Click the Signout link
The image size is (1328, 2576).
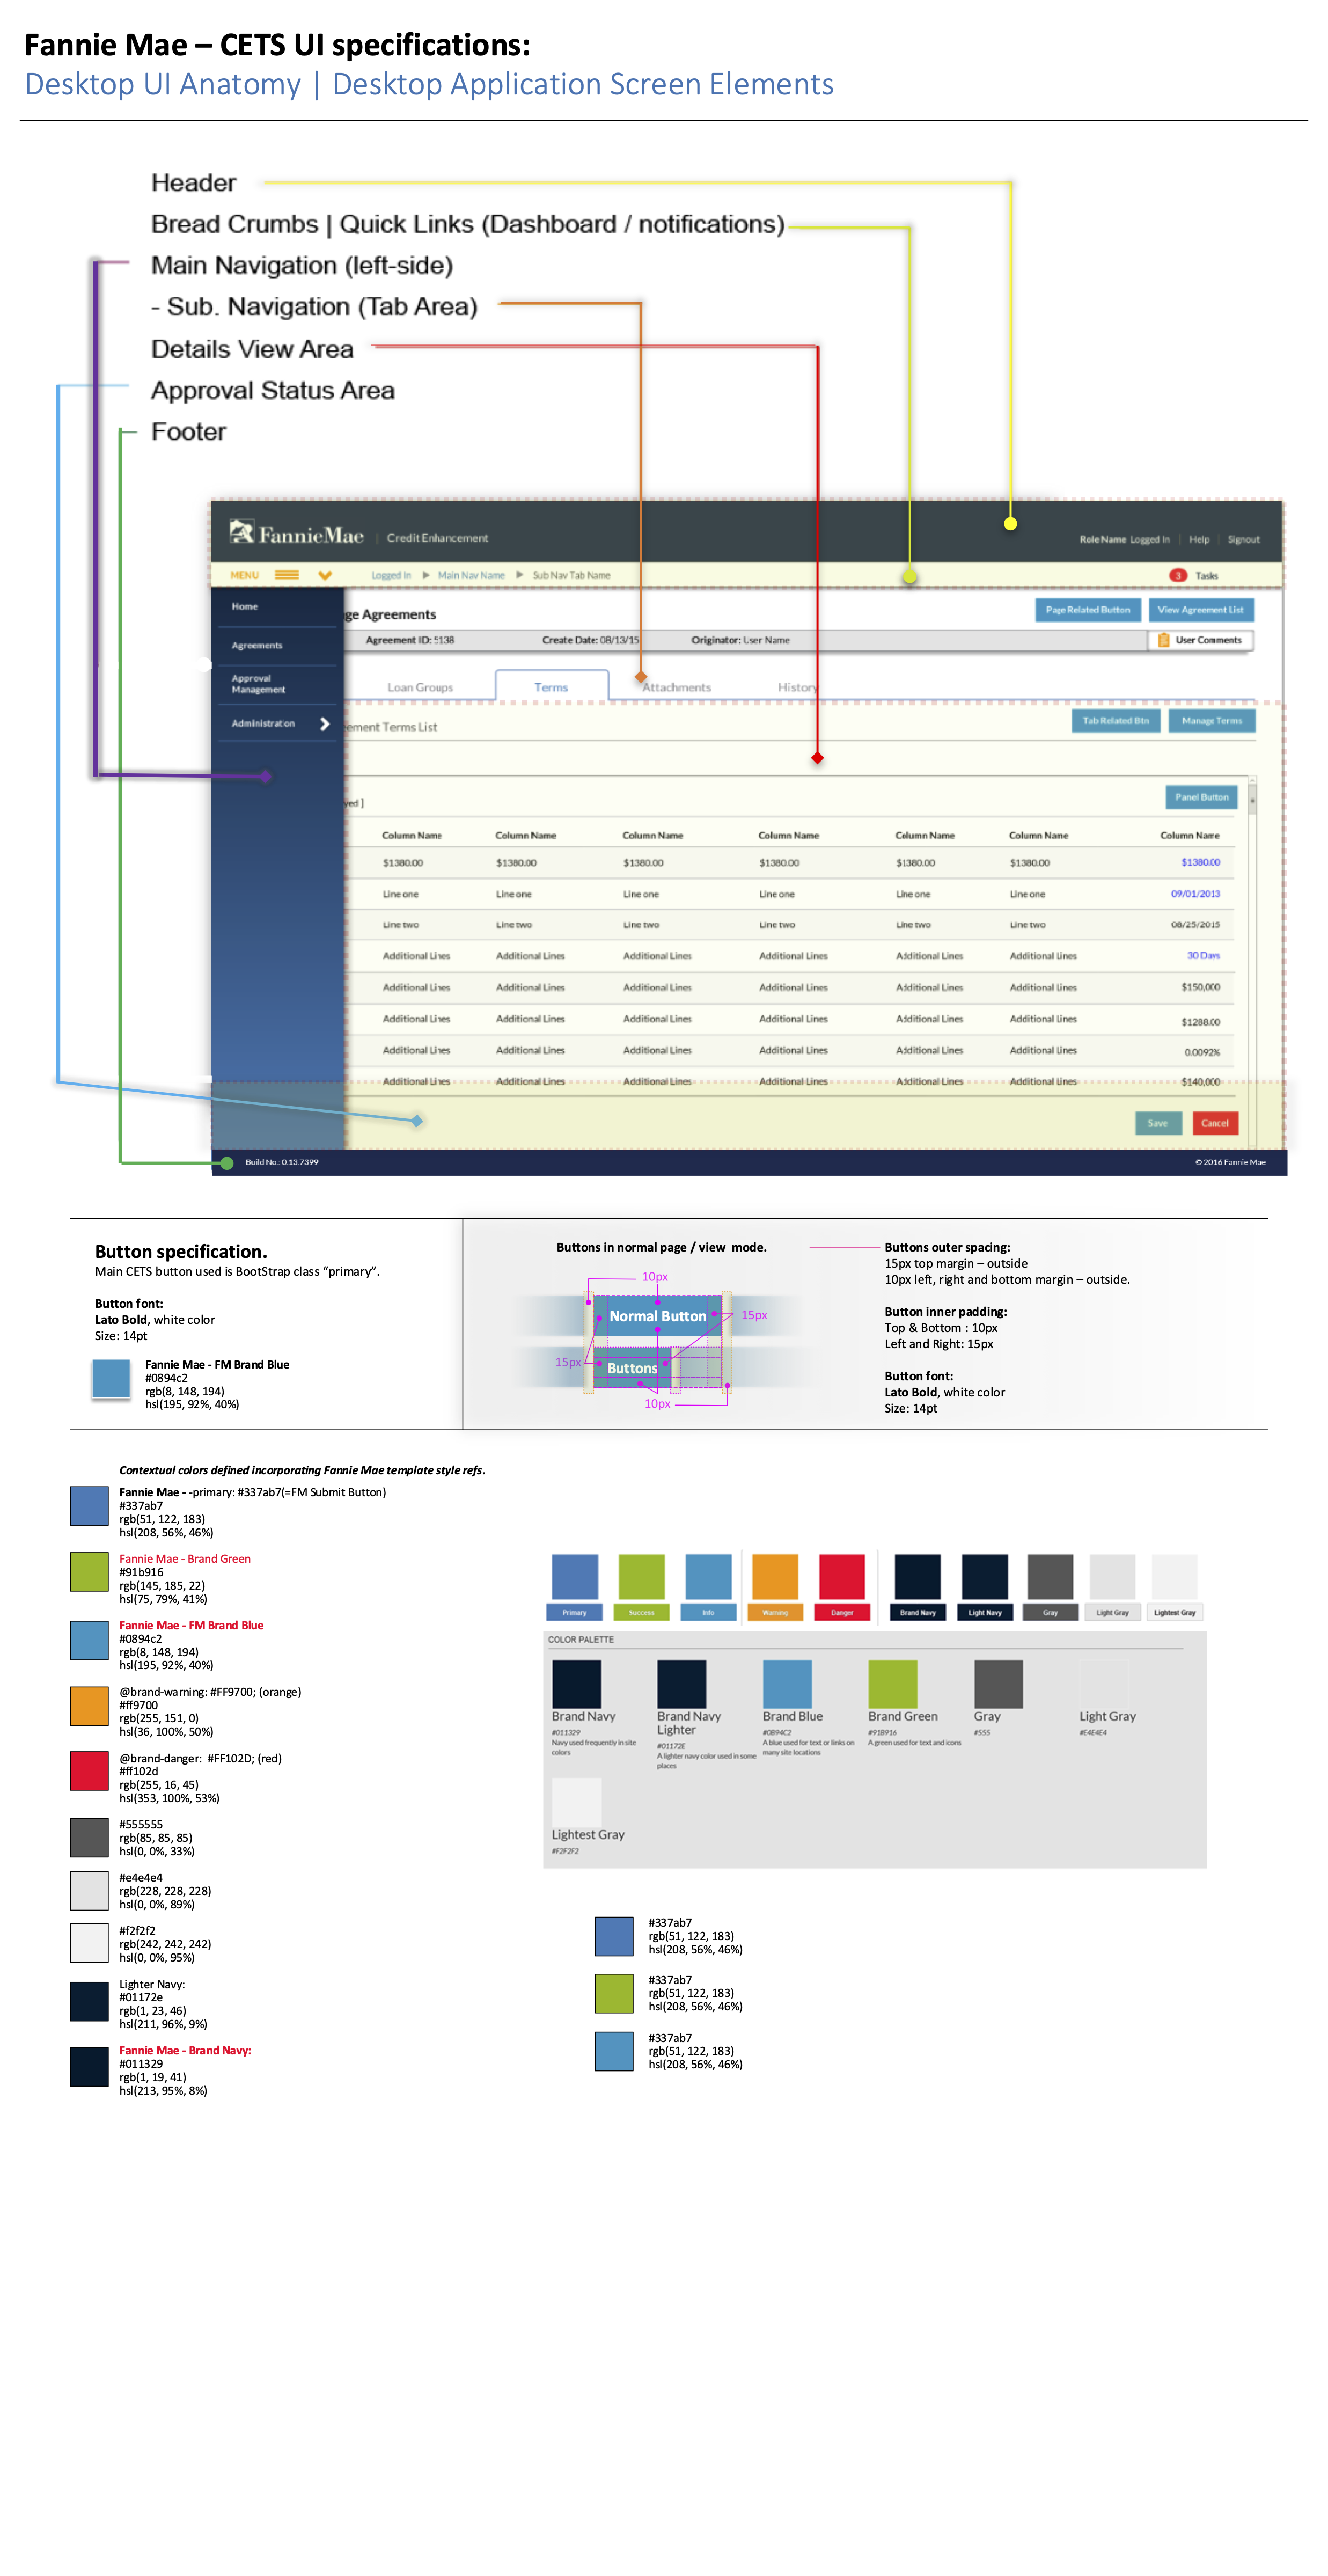[x=1244, y=540]
